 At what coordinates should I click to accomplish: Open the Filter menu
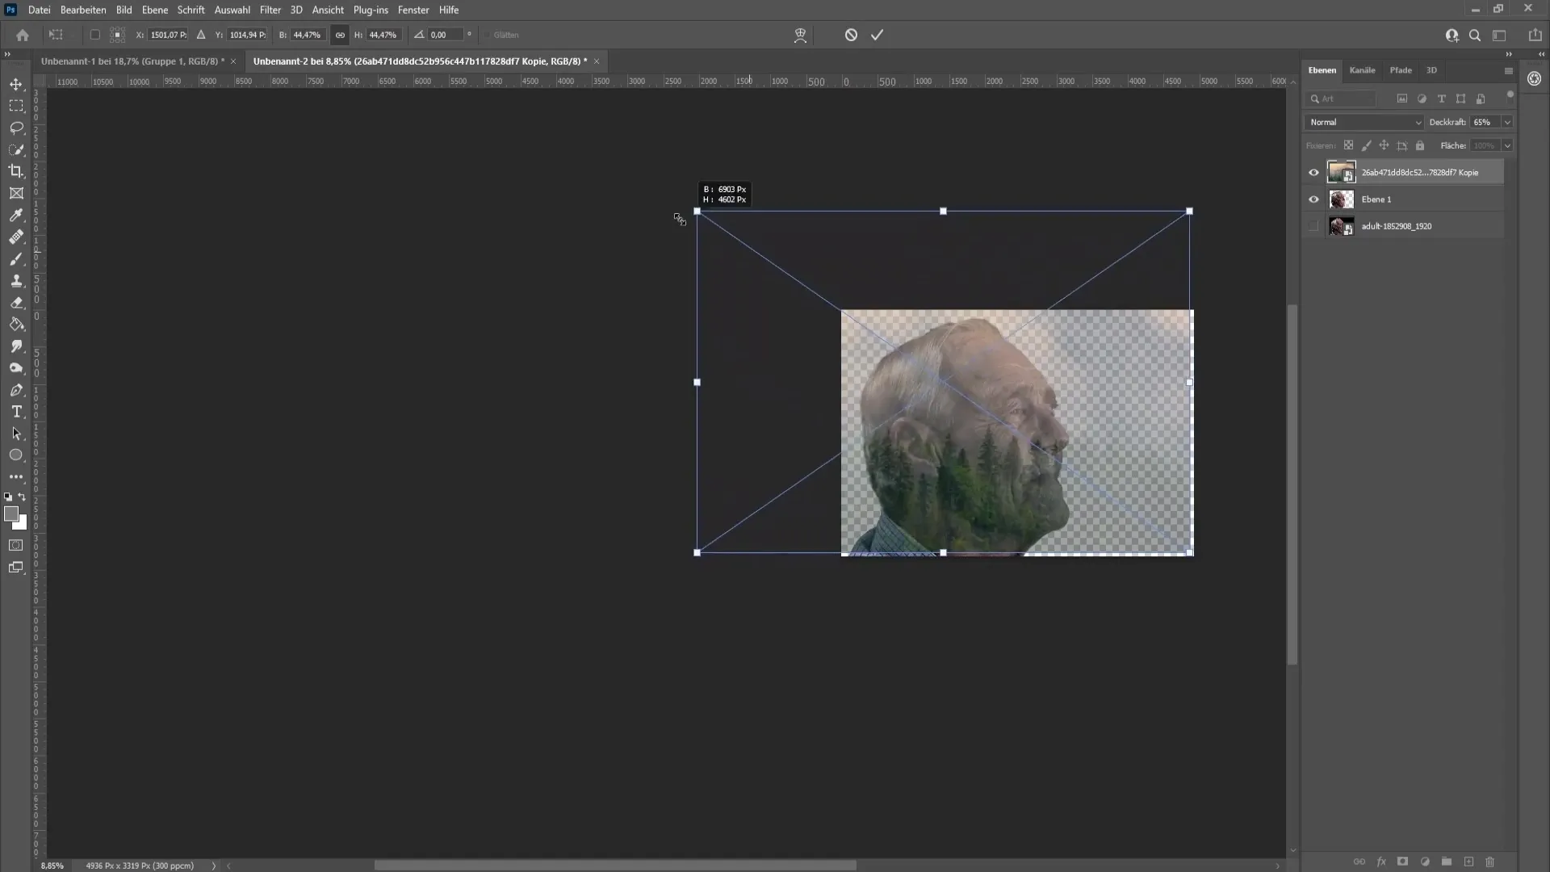tap(270, 10)
